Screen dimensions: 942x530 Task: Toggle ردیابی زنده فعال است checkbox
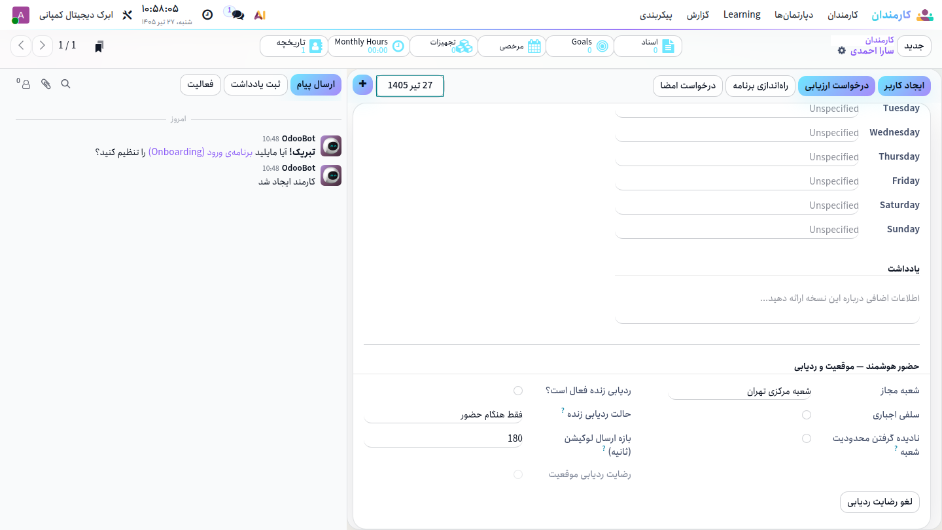(518, 391)
